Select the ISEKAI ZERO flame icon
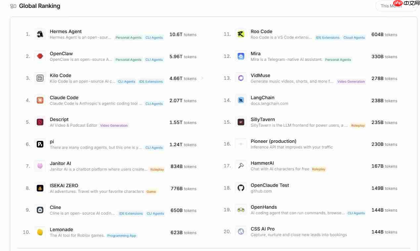The height and width of the screenshot is (251, 420). [40, 188]
